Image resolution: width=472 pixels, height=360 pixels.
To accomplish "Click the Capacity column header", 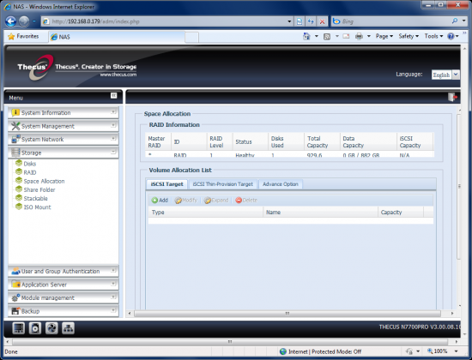I will tap(401, 212).
